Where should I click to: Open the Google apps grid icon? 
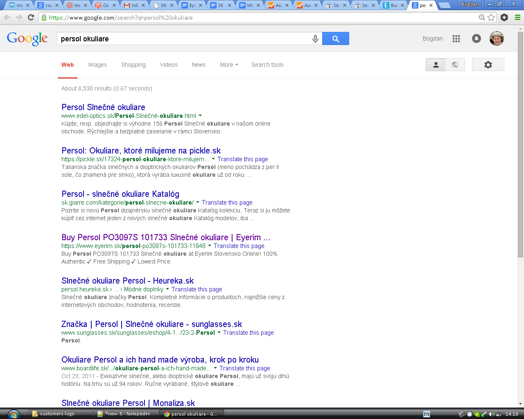click(456, 38)
